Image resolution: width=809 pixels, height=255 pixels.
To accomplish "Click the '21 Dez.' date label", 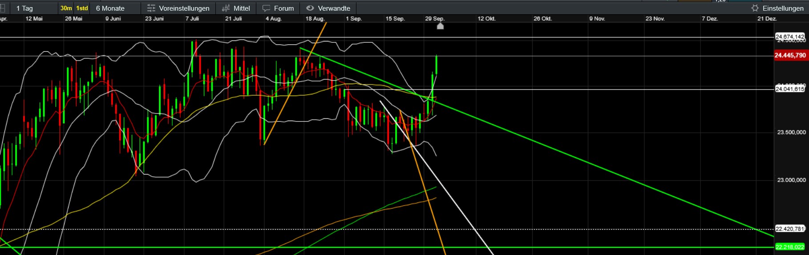I will [767, 19].
